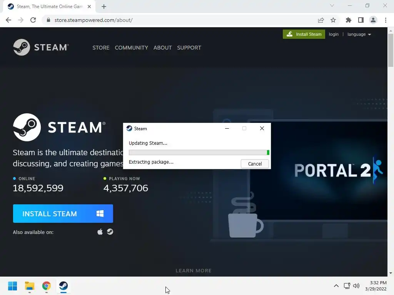Click the network icon in system tray
This screenshot has height=295, width=394.
347,286
